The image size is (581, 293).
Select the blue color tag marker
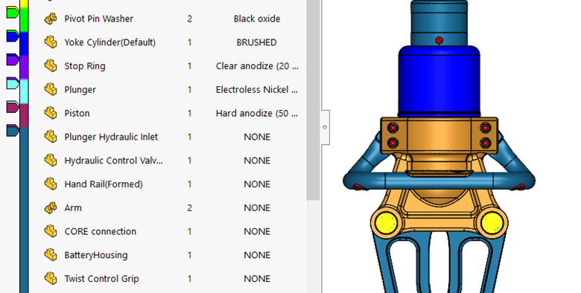13,36
